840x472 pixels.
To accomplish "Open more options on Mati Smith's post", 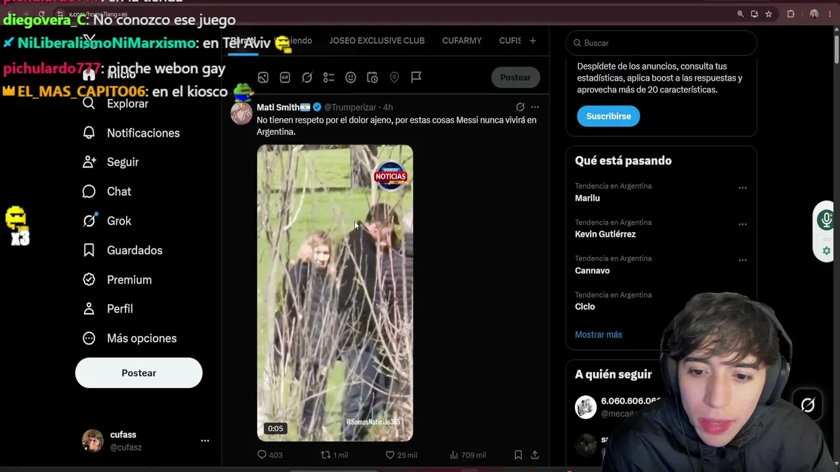I will tap(535, 107).
